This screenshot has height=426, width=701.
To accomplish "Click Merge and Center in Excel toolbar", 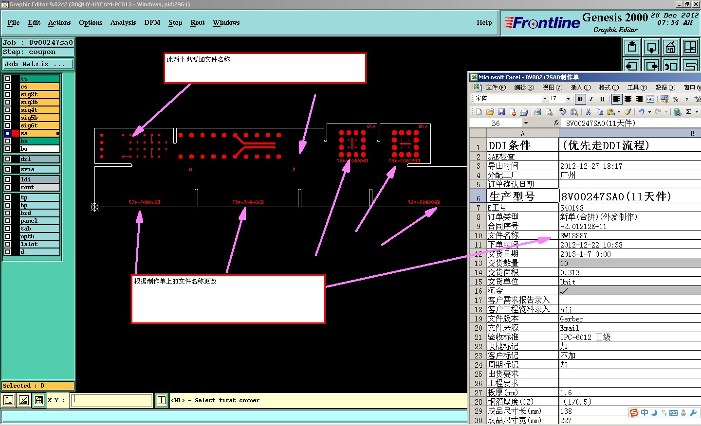I will 650,99.
